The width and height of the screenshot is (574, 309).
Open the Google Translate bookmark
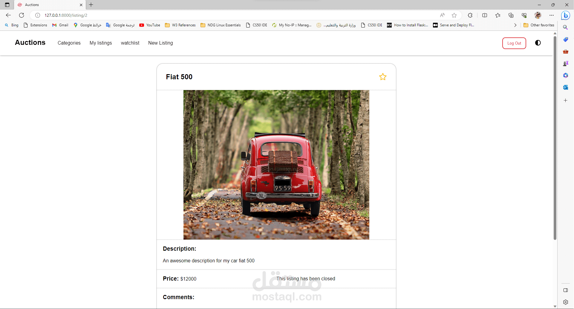coord(120,25)
